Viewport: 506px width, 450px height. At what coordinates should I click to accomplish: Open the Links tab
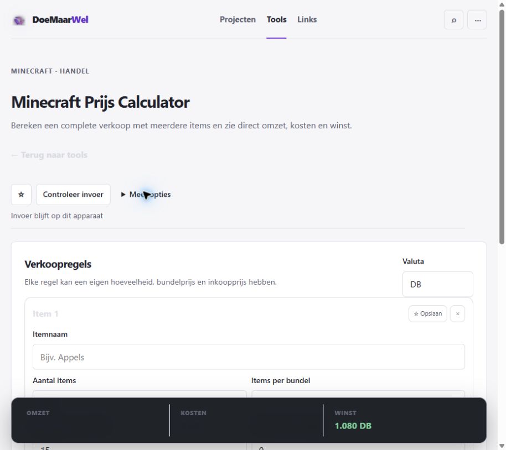(x=307, y=20)
